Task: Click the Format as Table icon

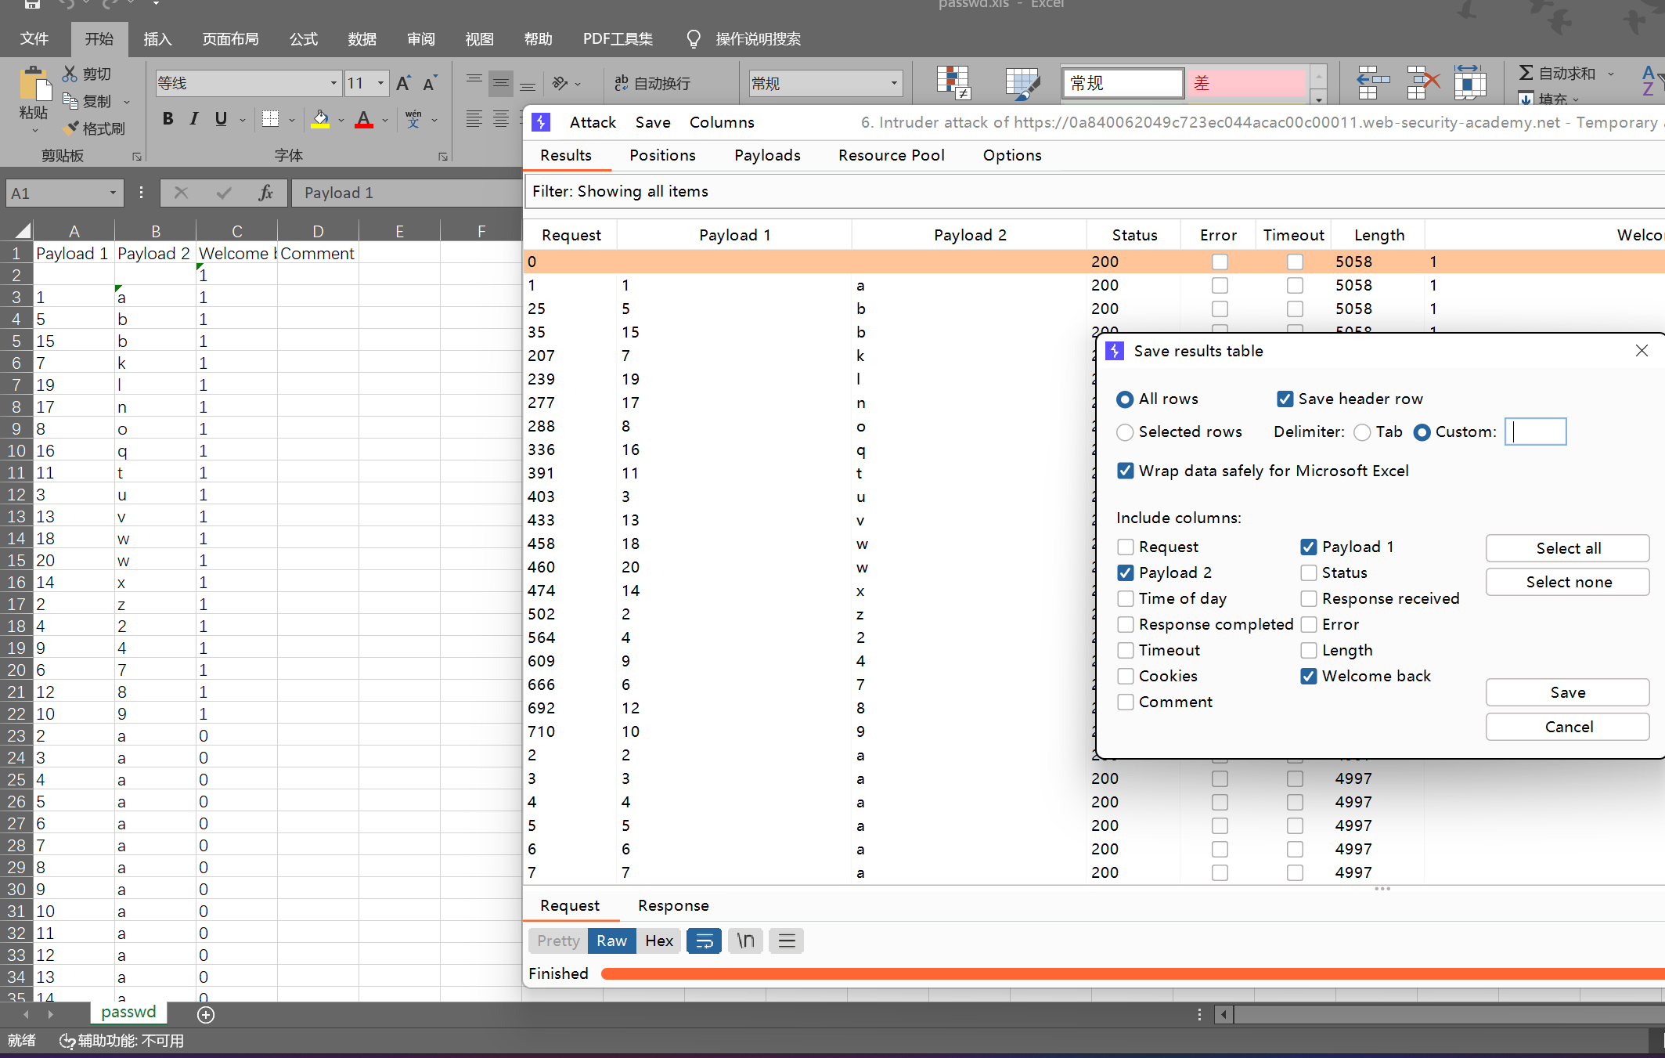Action: pyautogui.click(x=1022, y=83)
